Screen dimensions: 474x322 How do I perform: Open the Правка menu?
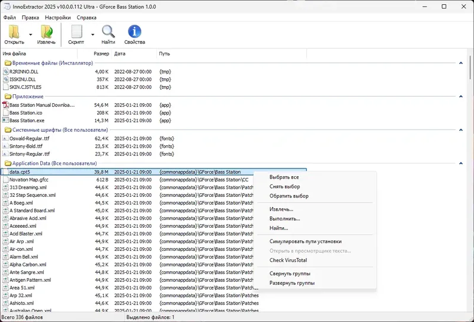(x=30, y=18)
